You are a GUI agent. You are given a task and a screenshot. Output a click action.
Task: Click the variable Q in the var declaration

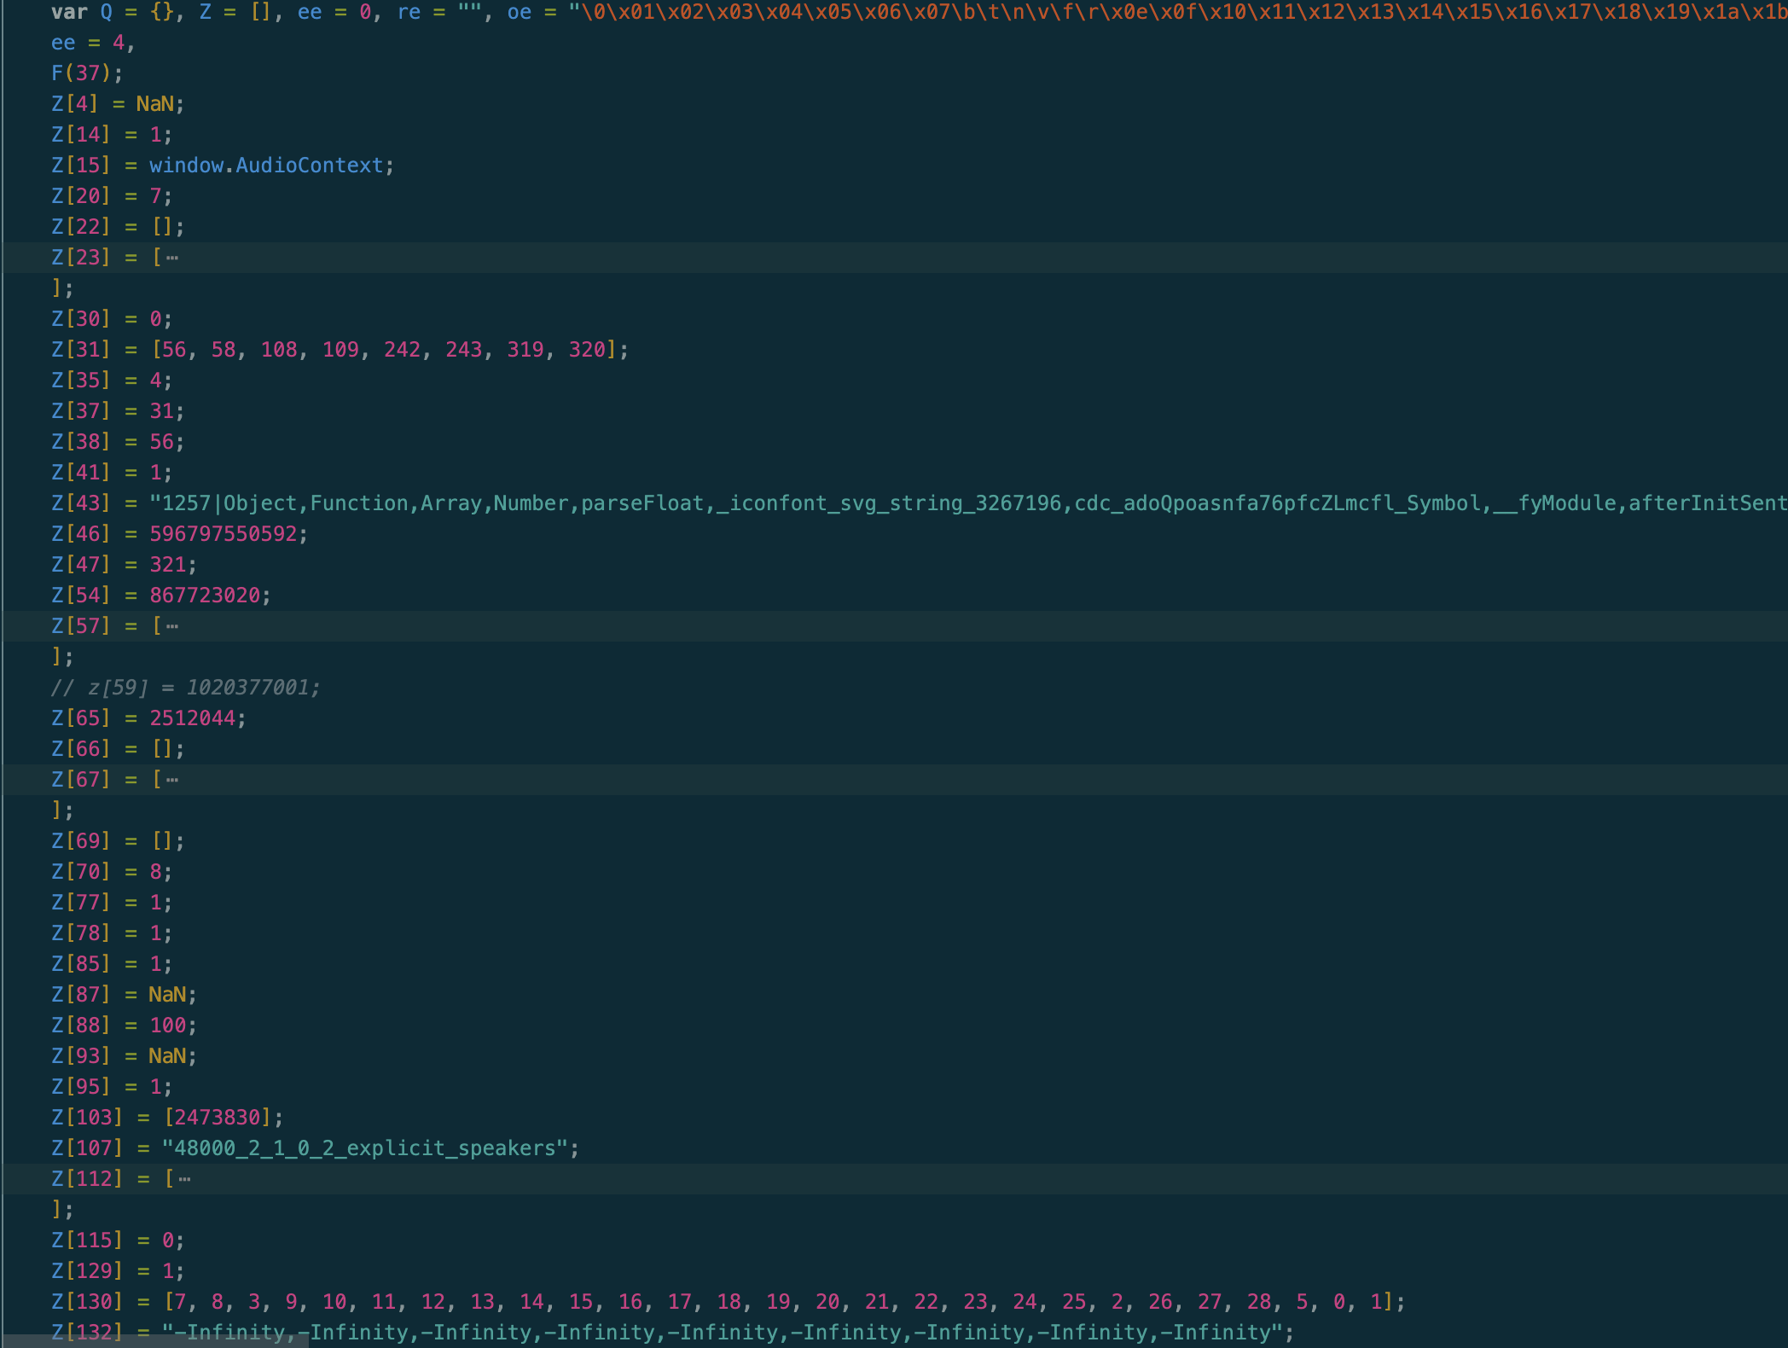click(x=107, y=12)
